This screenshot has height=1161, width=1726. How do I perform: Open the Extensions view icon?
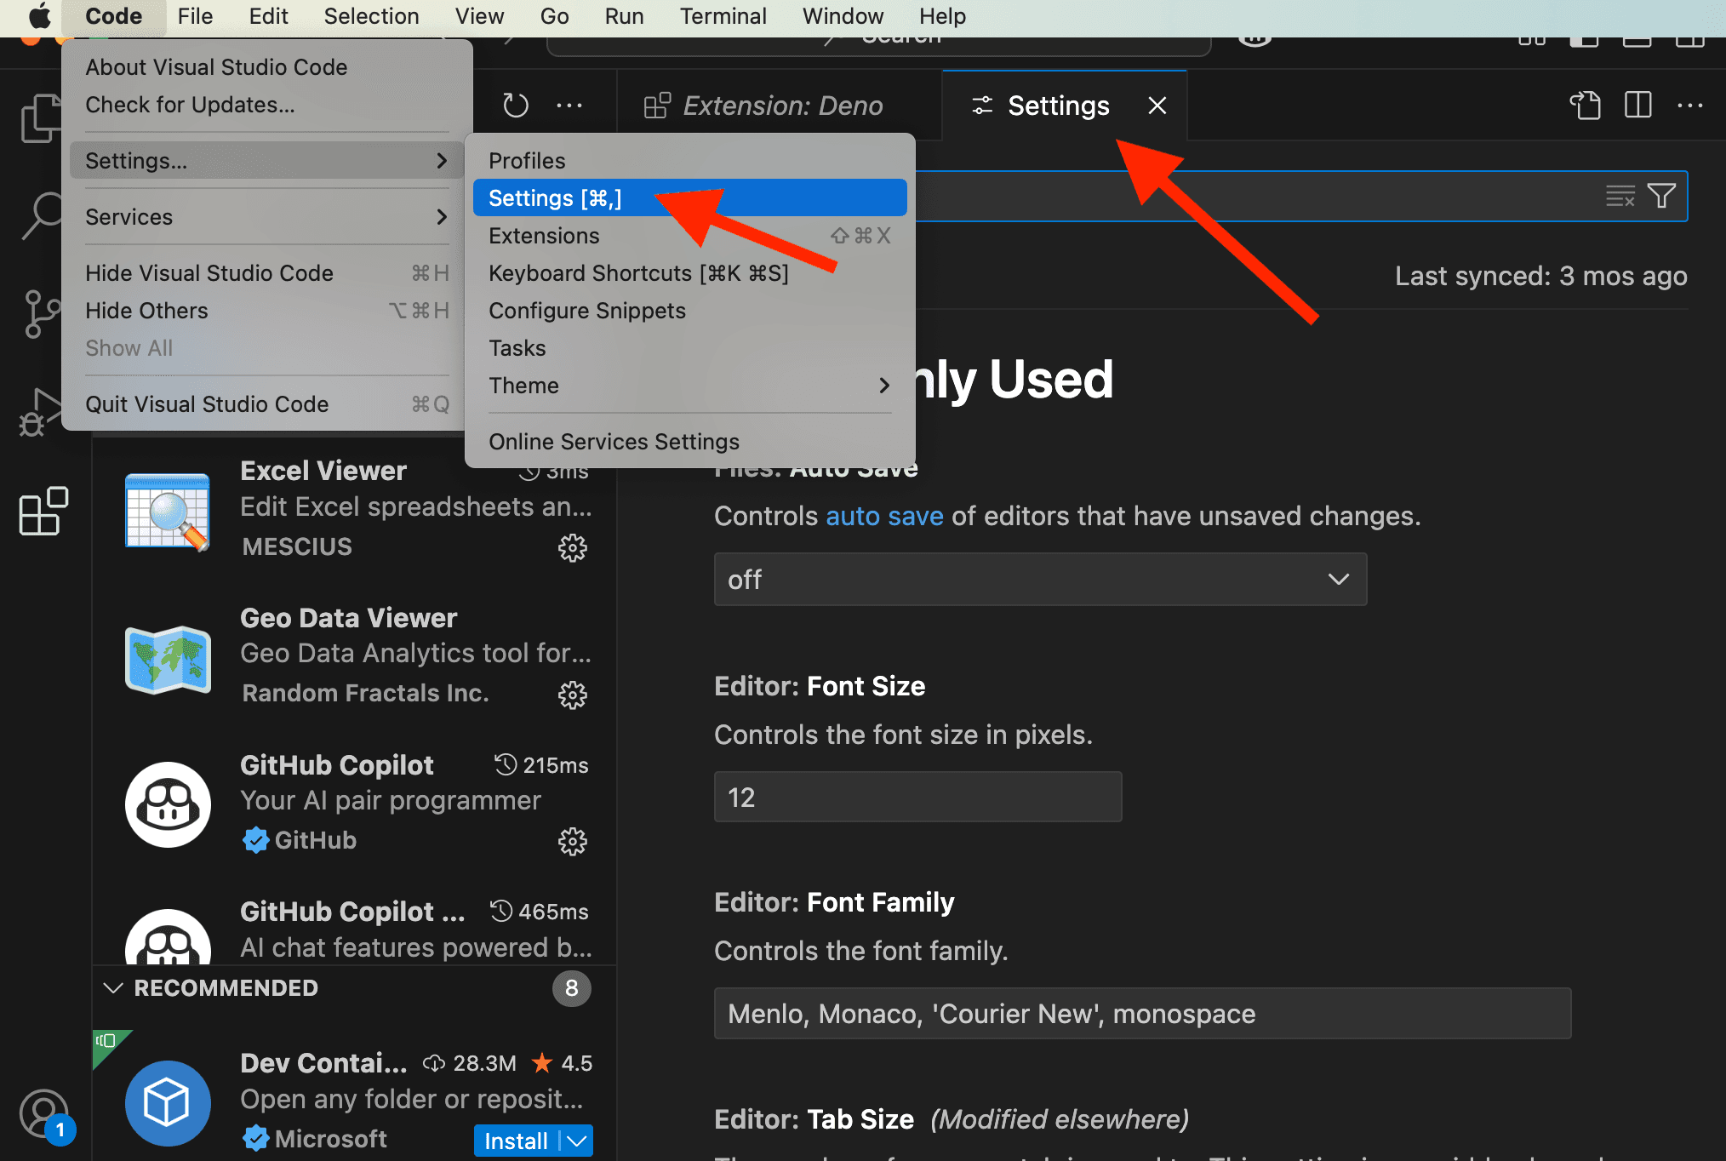pyautogui.click(x=43, y=511)
